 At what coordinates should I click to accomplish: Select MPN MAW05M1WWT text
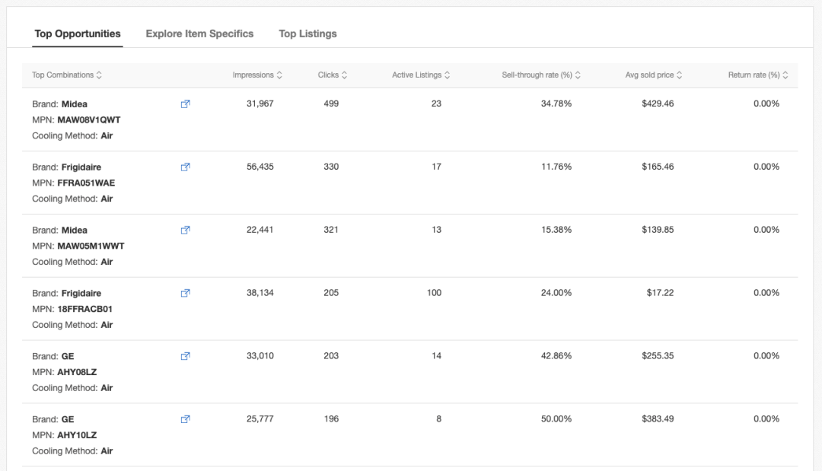[91, 246]
